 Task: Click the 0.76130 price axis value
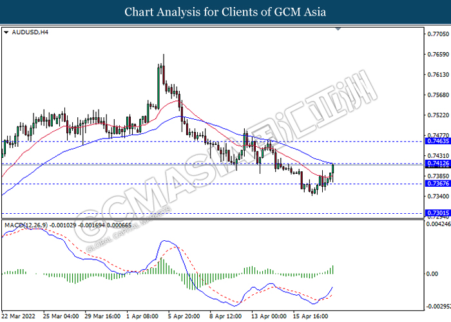click(438, 75)
